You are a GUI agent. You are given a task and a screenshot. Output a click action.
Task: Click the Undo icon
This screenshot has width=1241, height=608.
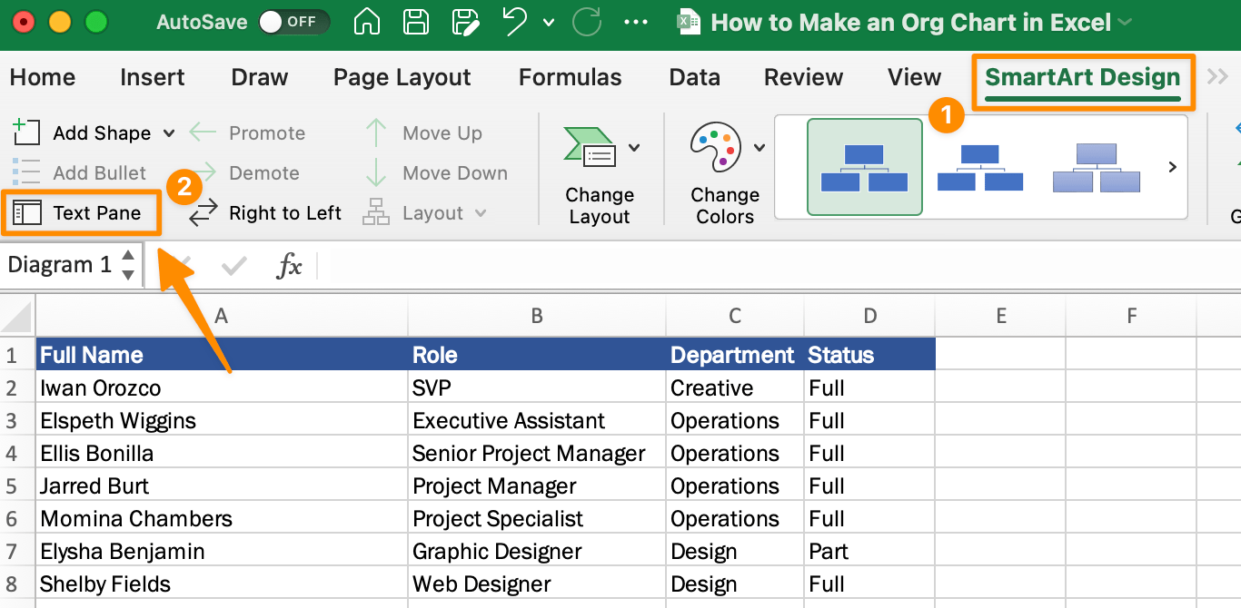coord(515,22)
